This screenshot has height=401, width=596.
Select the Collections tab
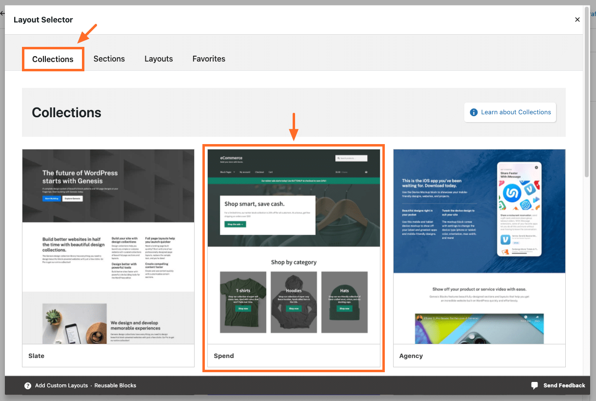pos(53,59)
